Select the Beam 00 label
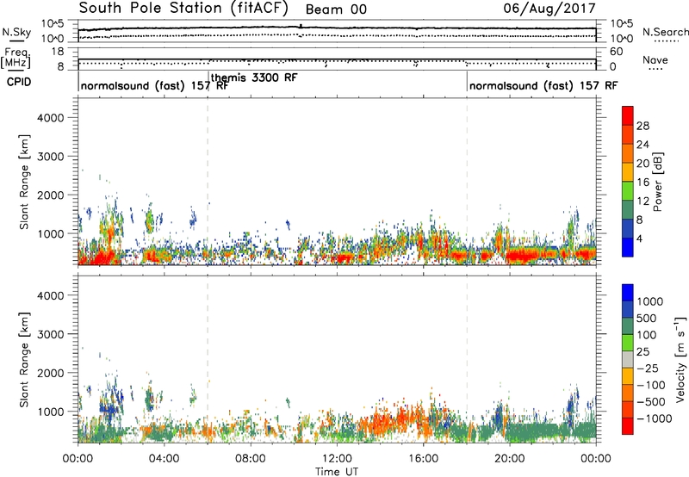The width and height of the screenshot is (689, 477). 336,9
